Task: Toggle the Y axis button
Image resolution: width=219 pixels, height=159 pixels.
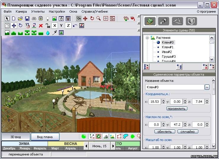Action: click(x=61, y=26)
